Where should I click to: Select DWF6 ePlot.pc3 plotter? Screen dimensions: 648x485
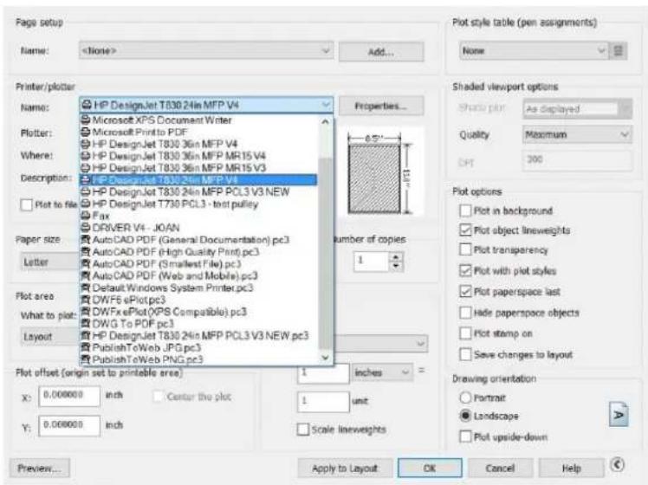click(200, 300)
